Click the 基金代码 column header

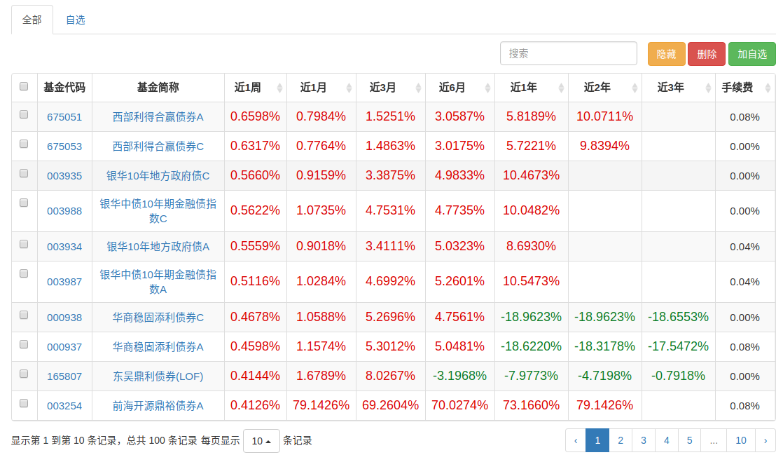coord(64,88)
